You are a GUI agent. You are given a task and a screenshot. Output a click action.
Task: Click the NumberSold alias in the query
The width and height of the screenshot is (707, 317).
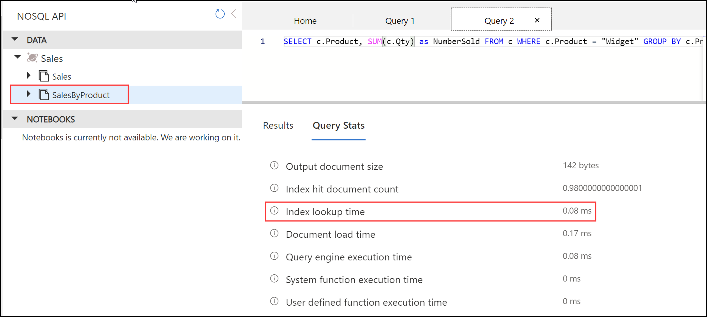point(456,42)
